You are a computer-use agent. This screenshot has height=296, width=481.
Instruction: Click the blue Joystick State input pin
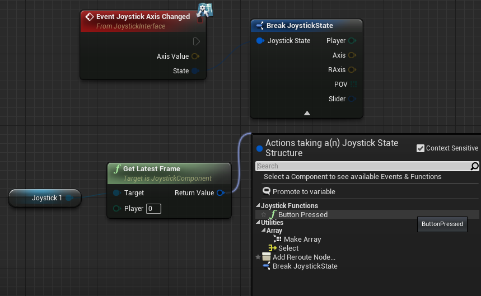260,40
